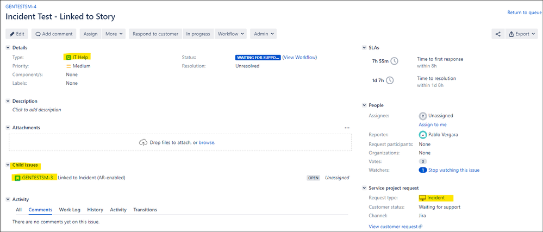Click the Unresolved resolution value
The width and height of the screenshot is (543, 232).
[x=247, y=66]
